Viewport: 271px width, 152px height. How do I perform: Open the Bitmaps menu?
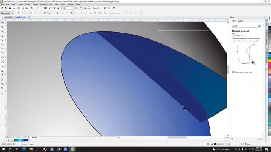[x=43, y=5]
